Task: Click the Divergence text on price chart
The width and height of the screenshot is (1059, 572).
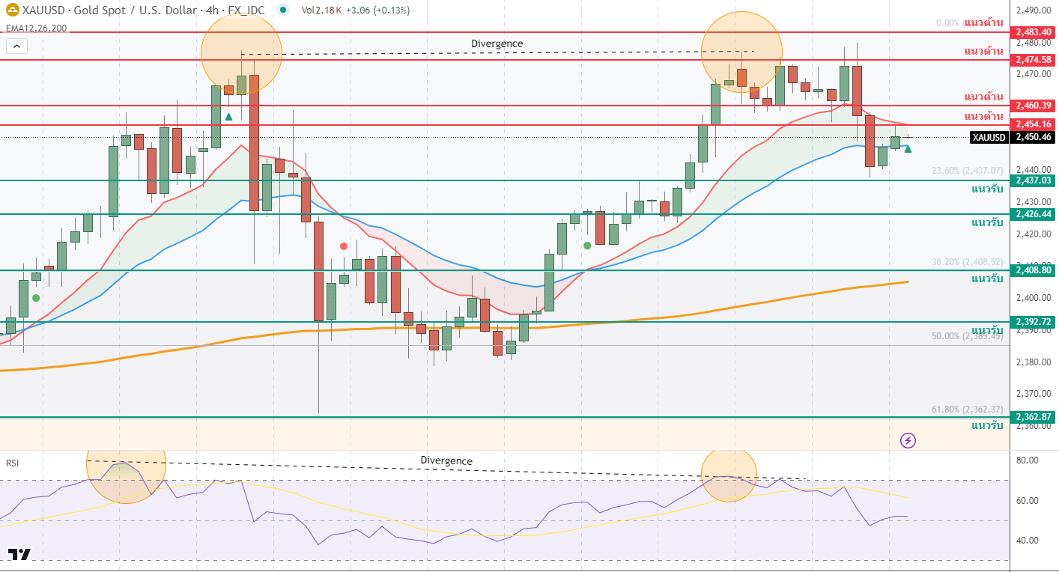Action: [497, 44]
